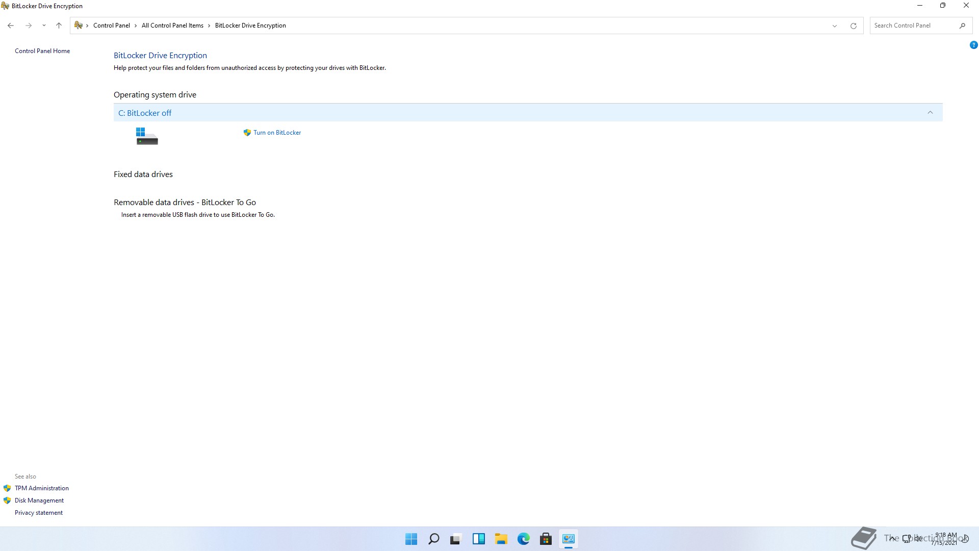The height and width of the screenshot is (551, 979).
Task: Expand the address bar history dropdown
Action: point(835,26)
